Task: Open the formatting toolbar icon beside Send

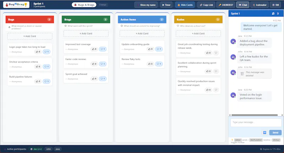Action: (264, 132)
